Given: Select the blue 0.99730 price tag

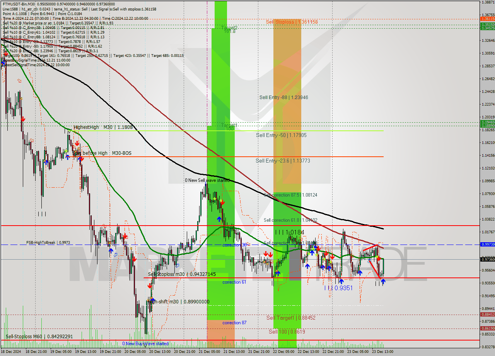Looking at the screenshot, I should click(487, 245).
